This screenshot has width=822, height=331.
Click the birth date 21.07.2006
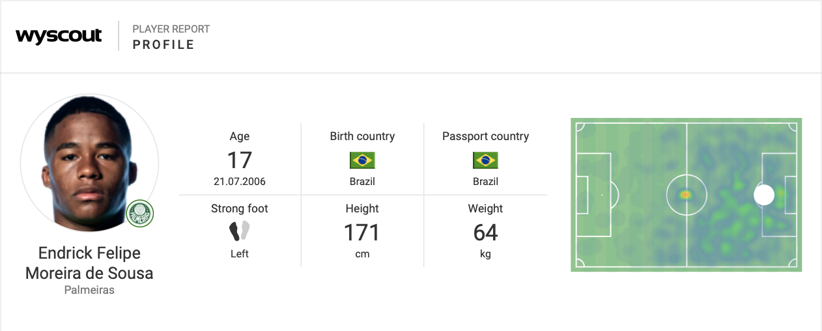[240, 182]
